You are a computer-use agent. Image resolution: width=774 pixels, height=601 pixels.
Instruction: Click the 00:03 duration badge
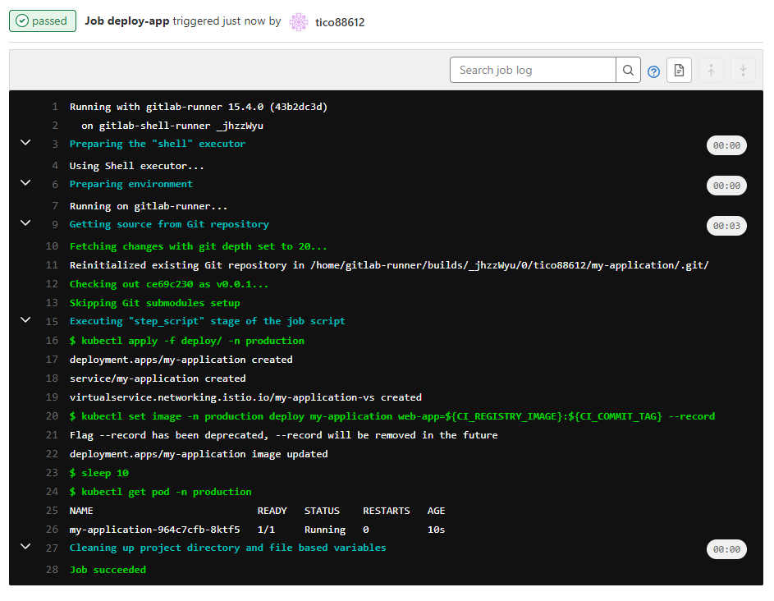coord(726,226)
